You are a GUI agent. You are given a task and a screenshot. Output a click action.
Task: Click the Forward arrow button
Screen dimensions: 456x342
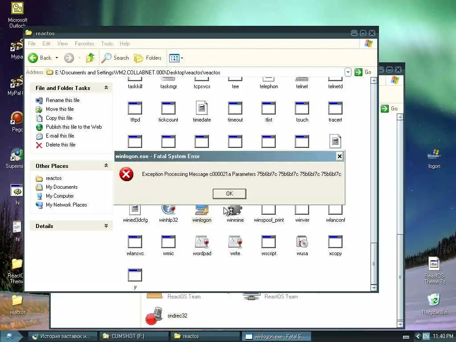pyautogui.click(x=69, y=58)
